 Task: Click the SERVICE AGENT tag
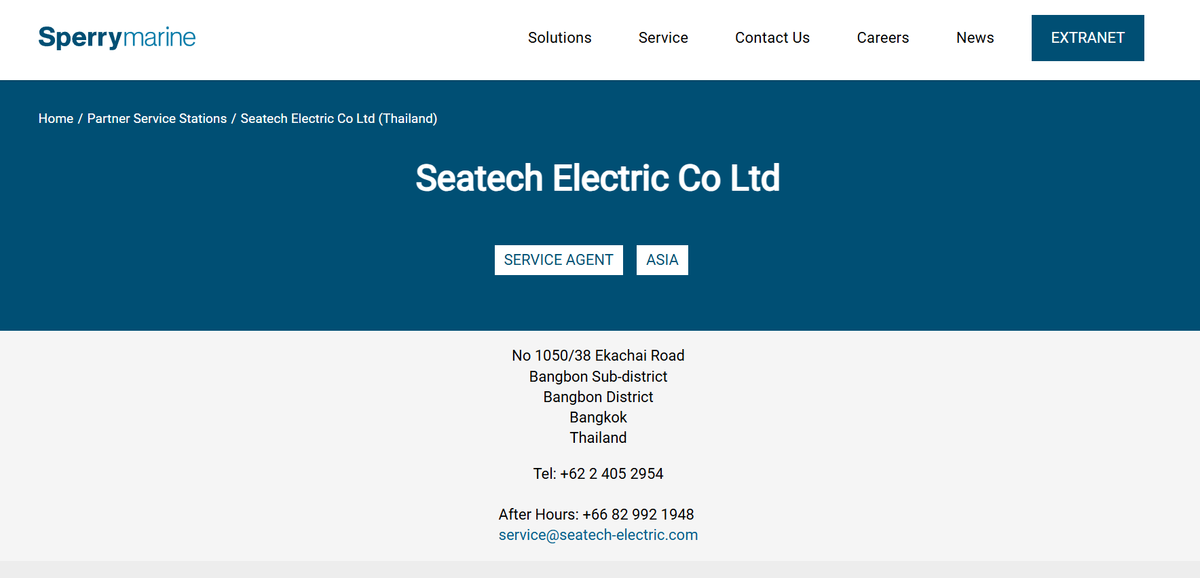click(559, 260)
